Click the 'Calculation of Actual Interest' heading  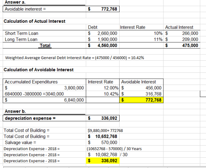(x=35, y=21)
